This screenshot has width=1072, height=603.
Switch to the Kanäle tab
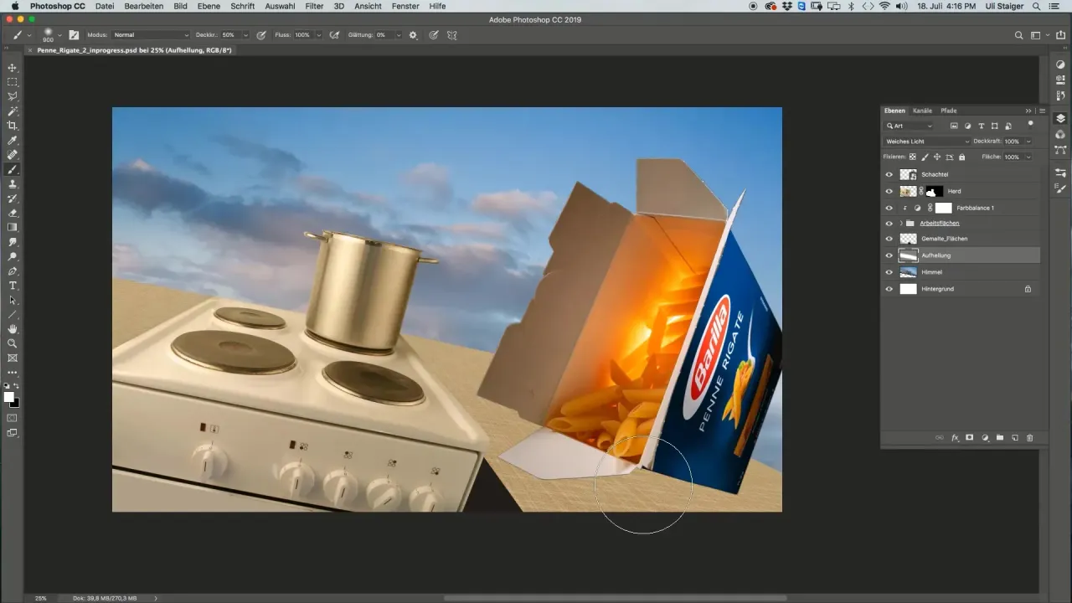coord(922,111)
